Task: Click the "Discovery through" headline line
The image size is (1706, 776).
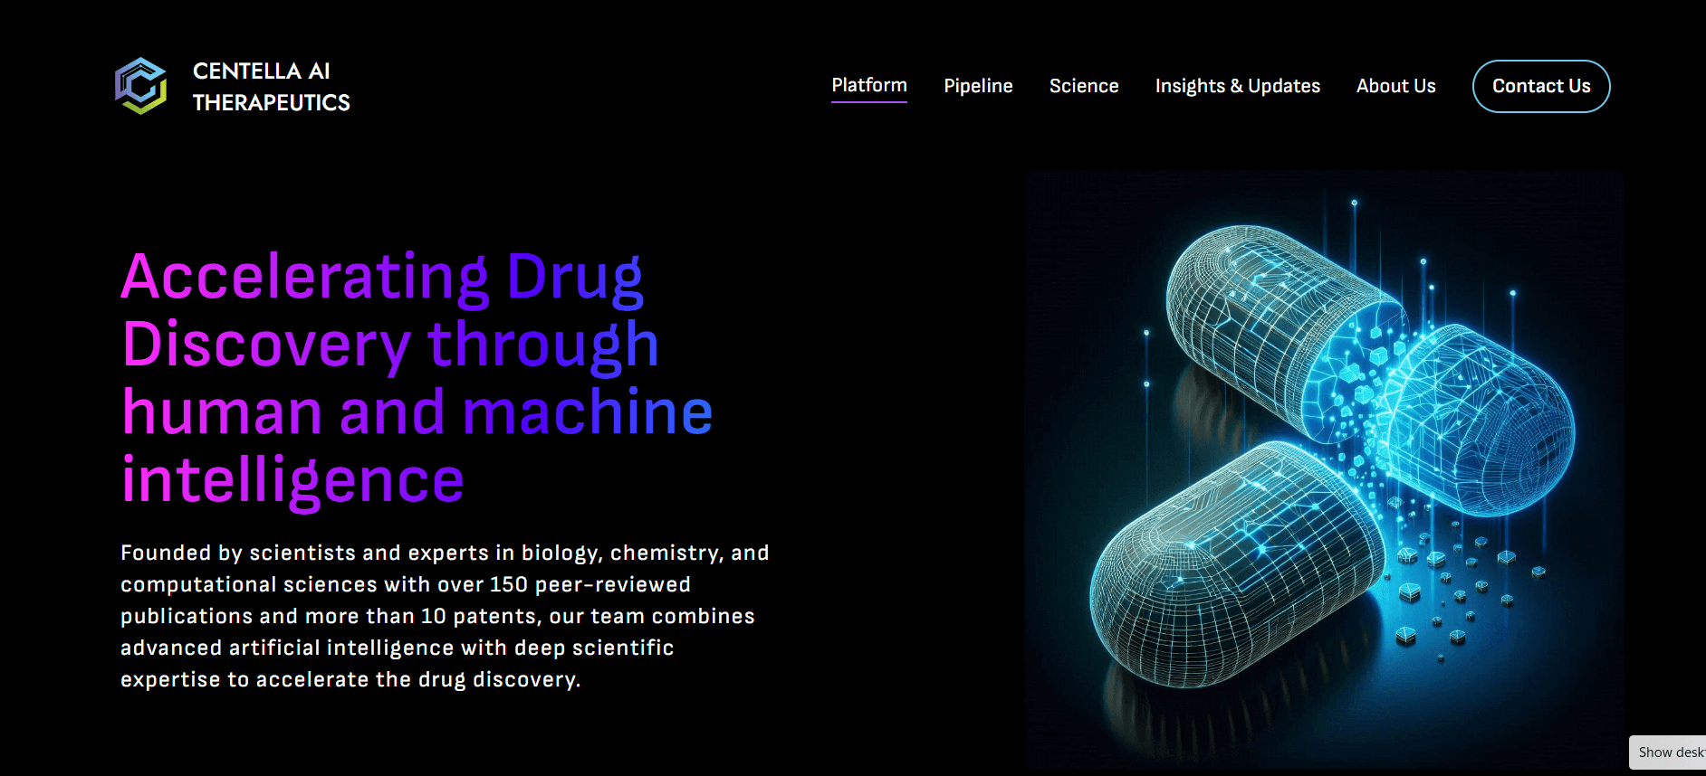Action: 389,345
